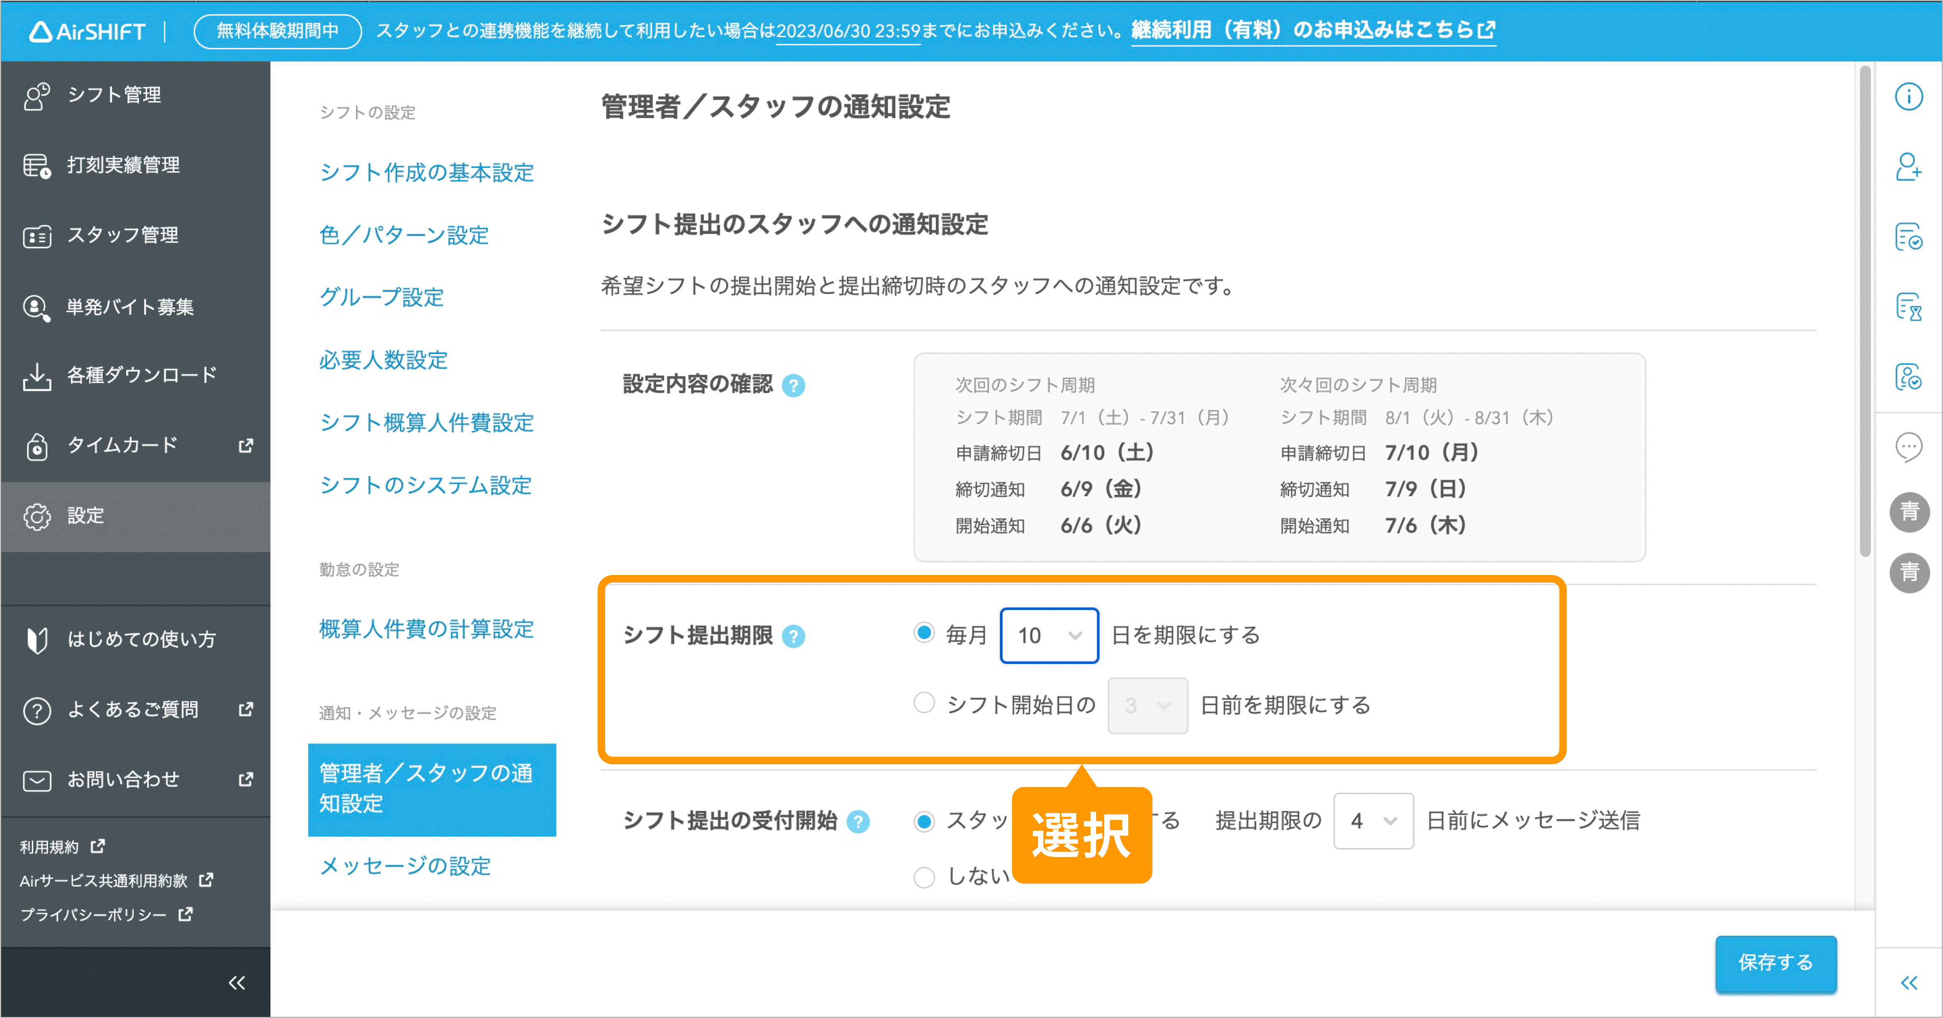Select the 毎月 deadline radio button
The height and width of the screenshot is (1018, 1943).
[x=924, y=633]
